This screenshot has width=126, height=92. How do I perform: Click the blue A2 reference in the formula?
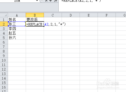pyautogui.click(x=46, y=24)
